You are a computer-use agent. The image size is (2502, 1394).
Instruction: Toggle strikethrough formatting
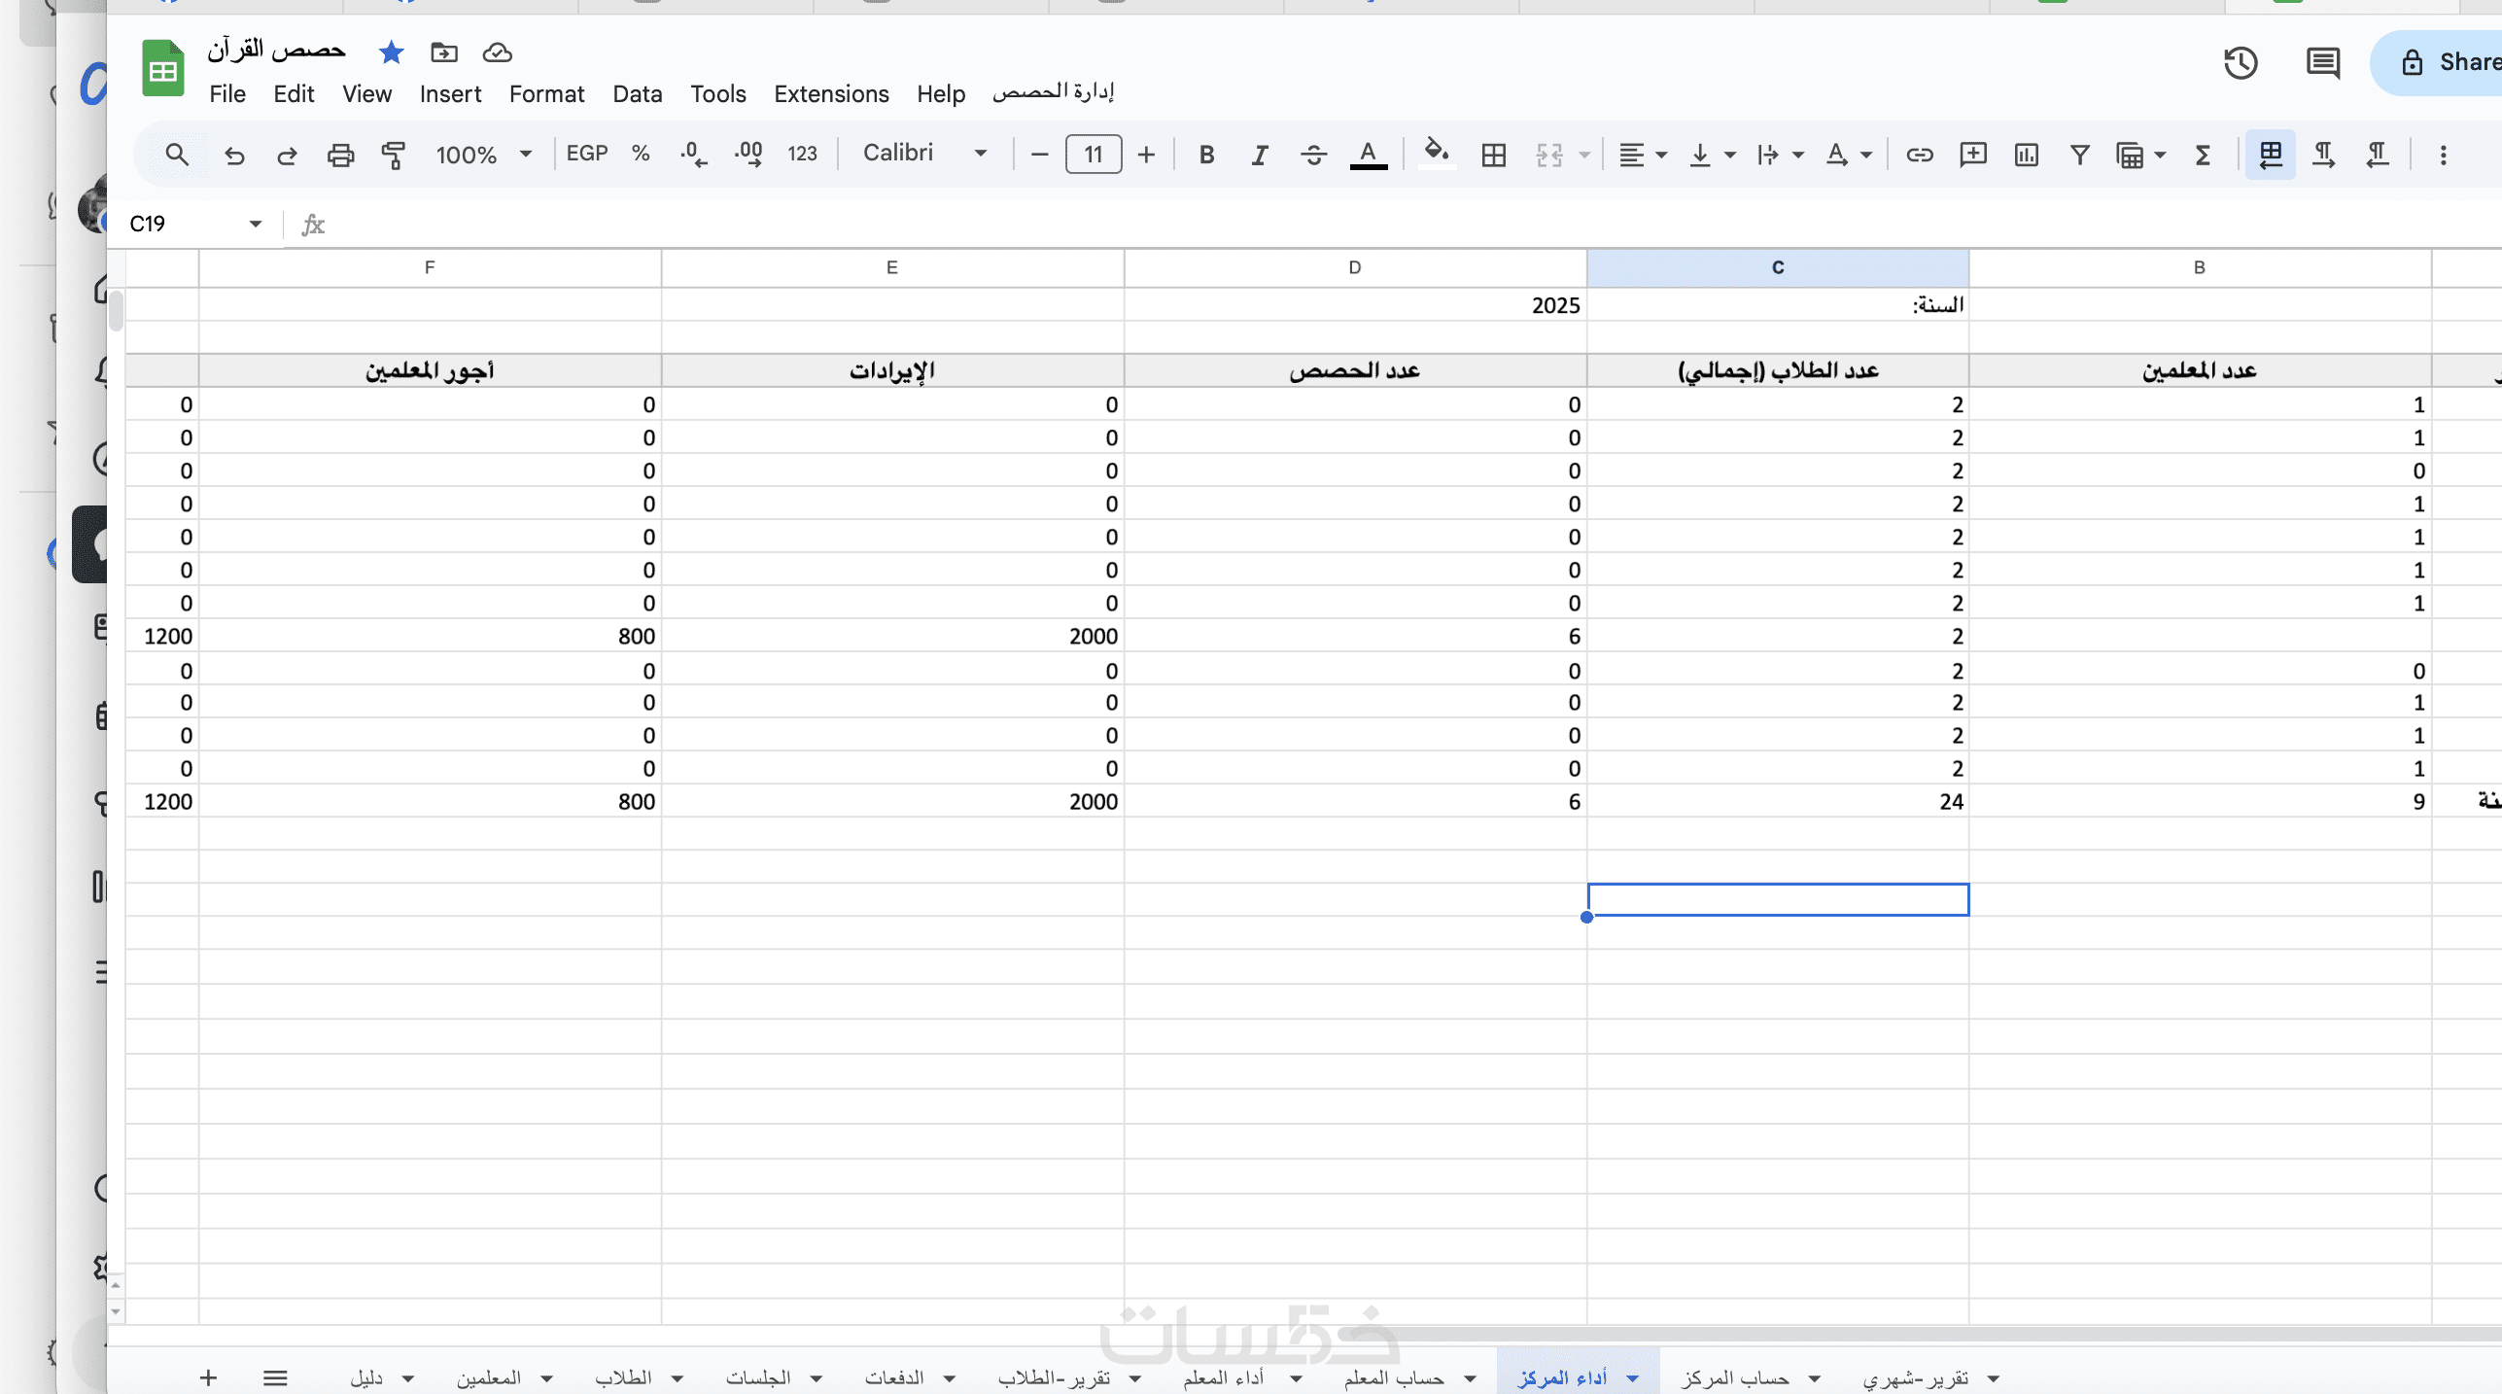pyautogui.click(x=1313, y=155)
